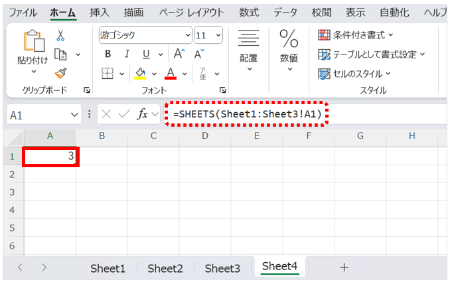Expand the Name Box dropdown arrow
The image size is (452, 286).
coord(74,115)
